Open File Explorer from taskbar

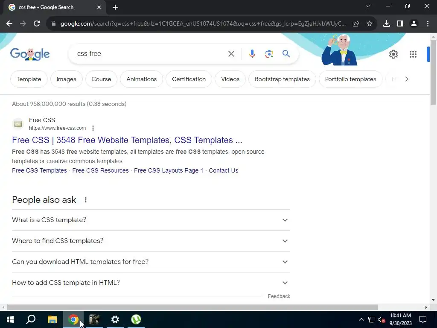coord(52,319)
